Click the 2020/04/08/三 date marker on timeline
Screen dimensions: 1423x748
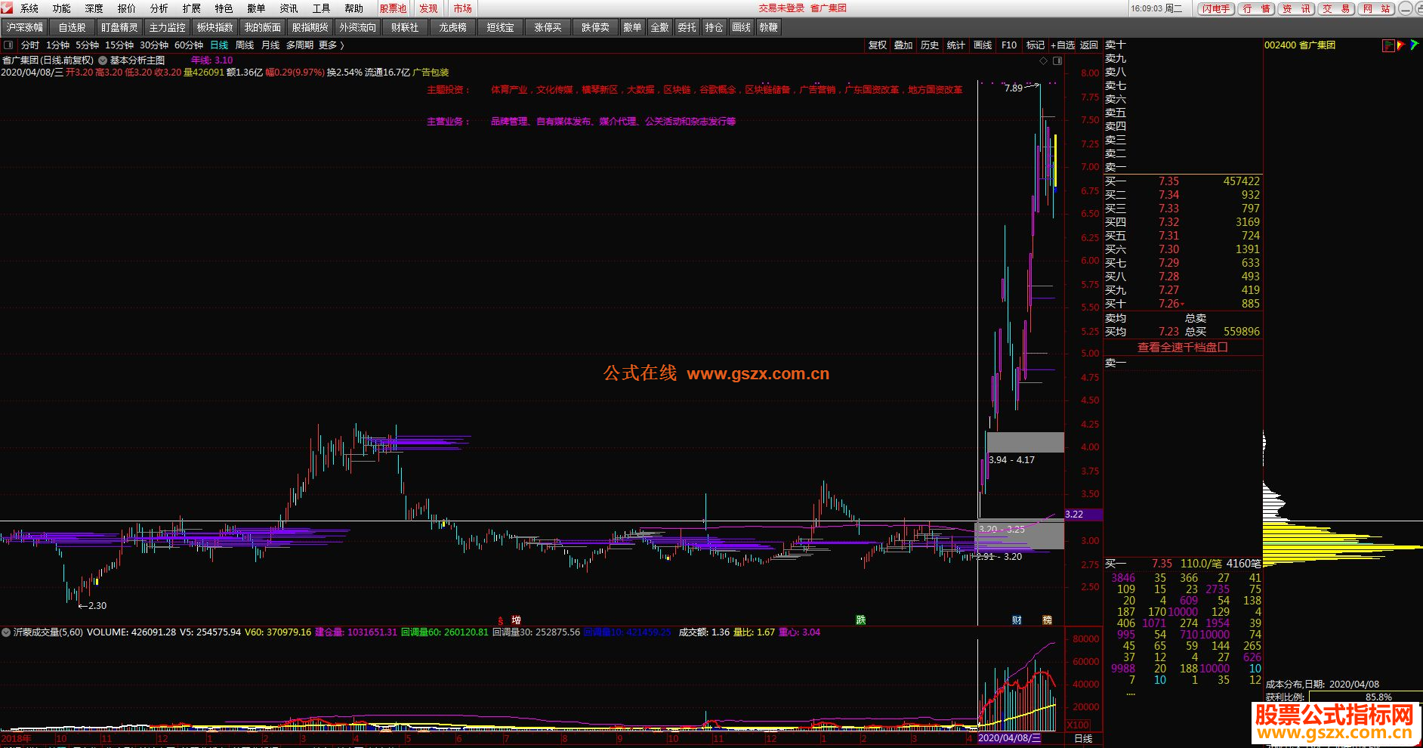click(x=1009, y=738)
